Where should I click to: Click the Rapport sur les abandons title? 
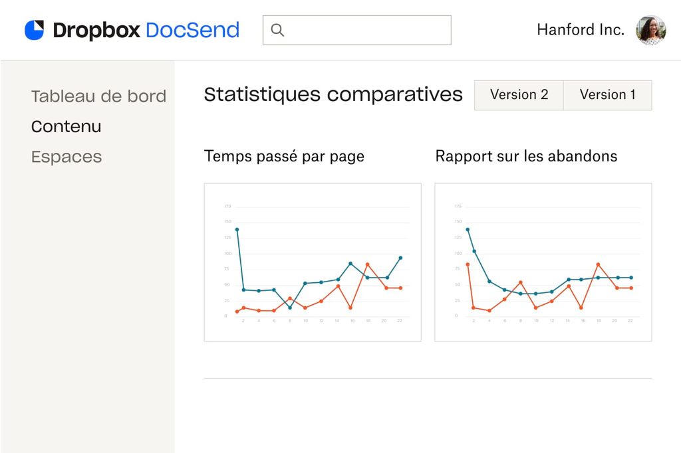526,156
